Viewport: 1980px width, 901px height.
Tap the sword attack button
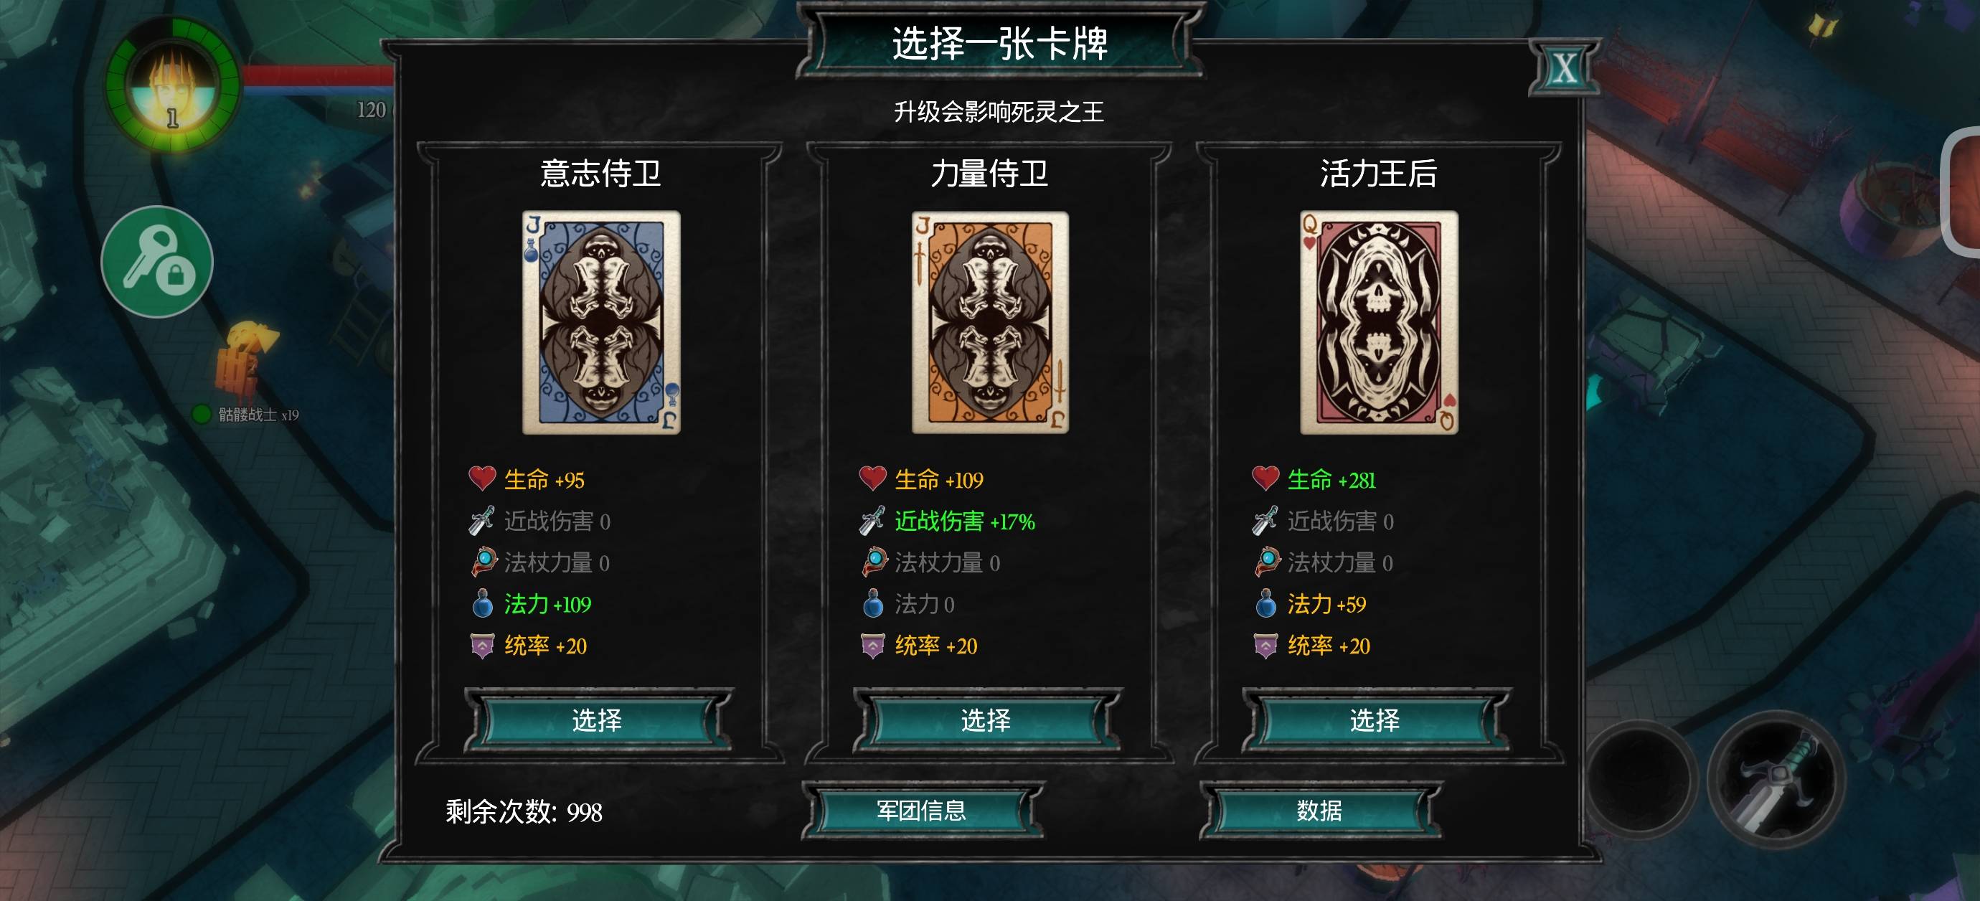(x=1776, y=780)
